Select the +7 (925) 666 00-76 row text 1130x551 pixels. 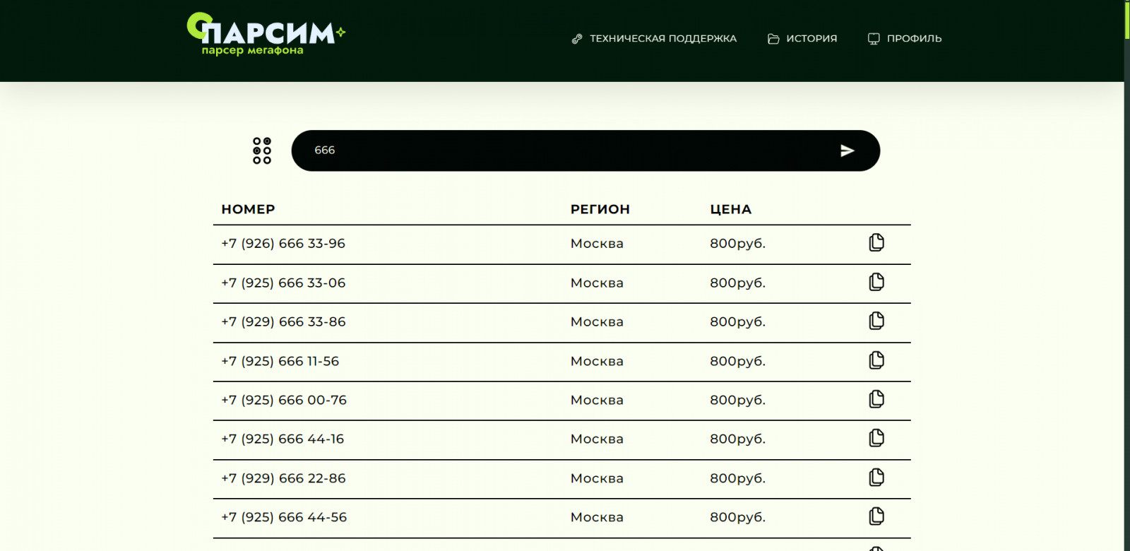click(x=284, y=401)
